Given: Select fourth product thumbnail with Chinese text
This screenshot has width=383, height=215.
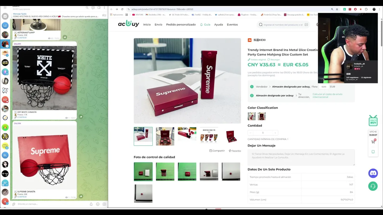Looking at the screenshot, I should pyautogui.click(x=209, y=136).
